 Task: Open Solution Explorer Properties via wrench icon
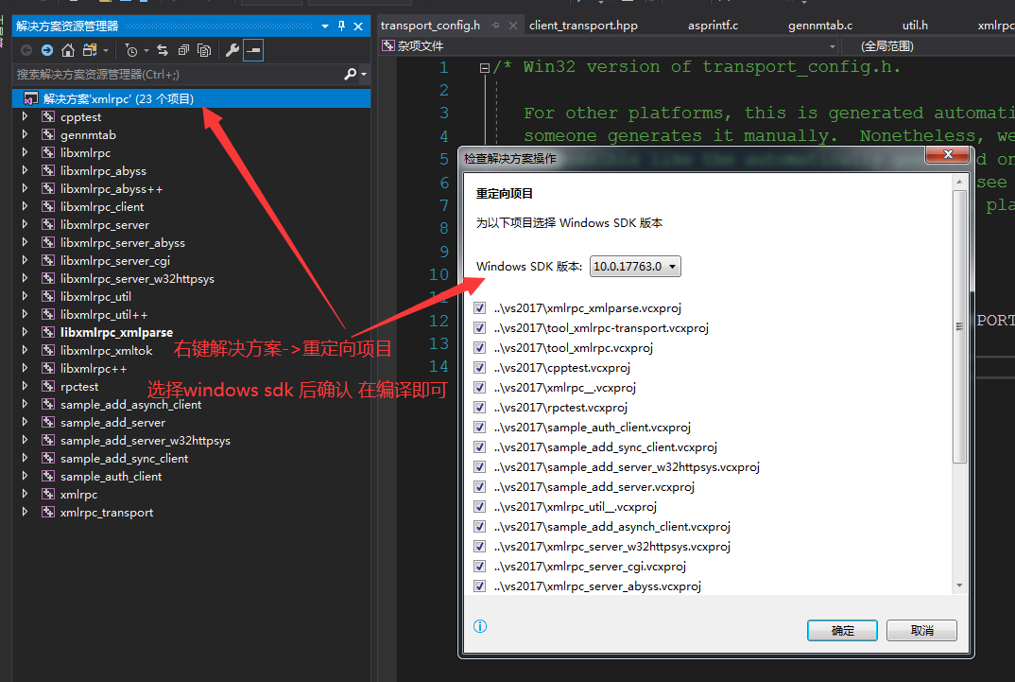[x=232, y=51]
